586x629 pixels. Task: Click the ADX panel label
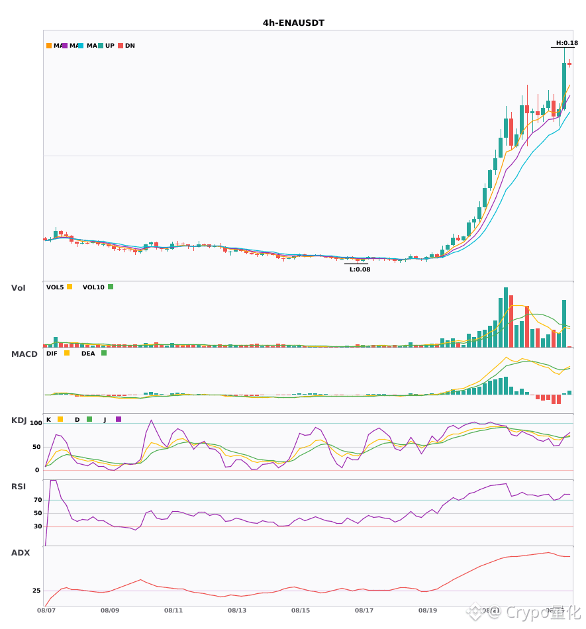click(21, 553)
